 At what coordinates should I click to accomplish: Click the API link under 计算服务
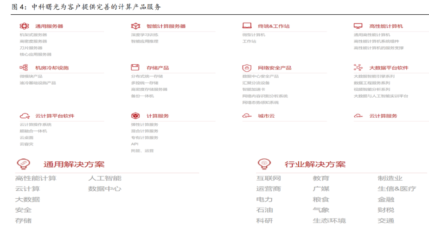click(134, 144)
